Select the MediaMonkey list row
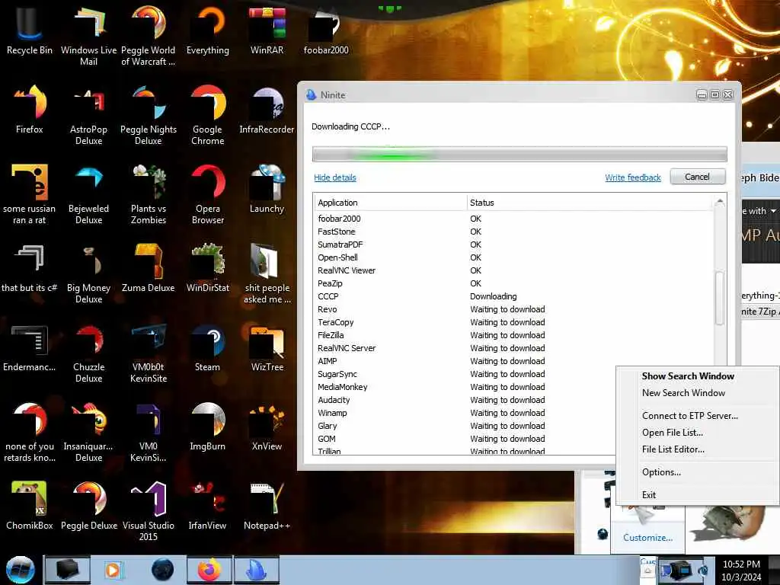Viewport: 780px width, 585px height. coord(465,387)
